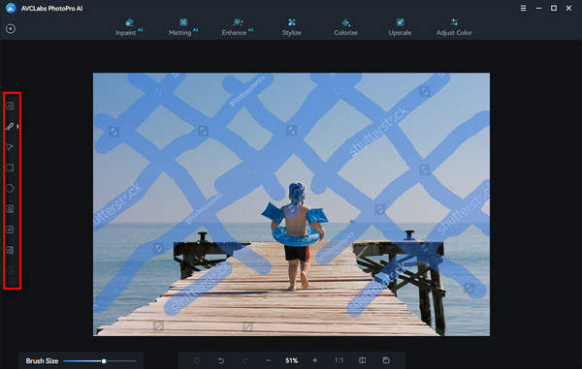Save the image with the disk icon
This screenshot has width=582, height=369.
click(x=386, y=360)
